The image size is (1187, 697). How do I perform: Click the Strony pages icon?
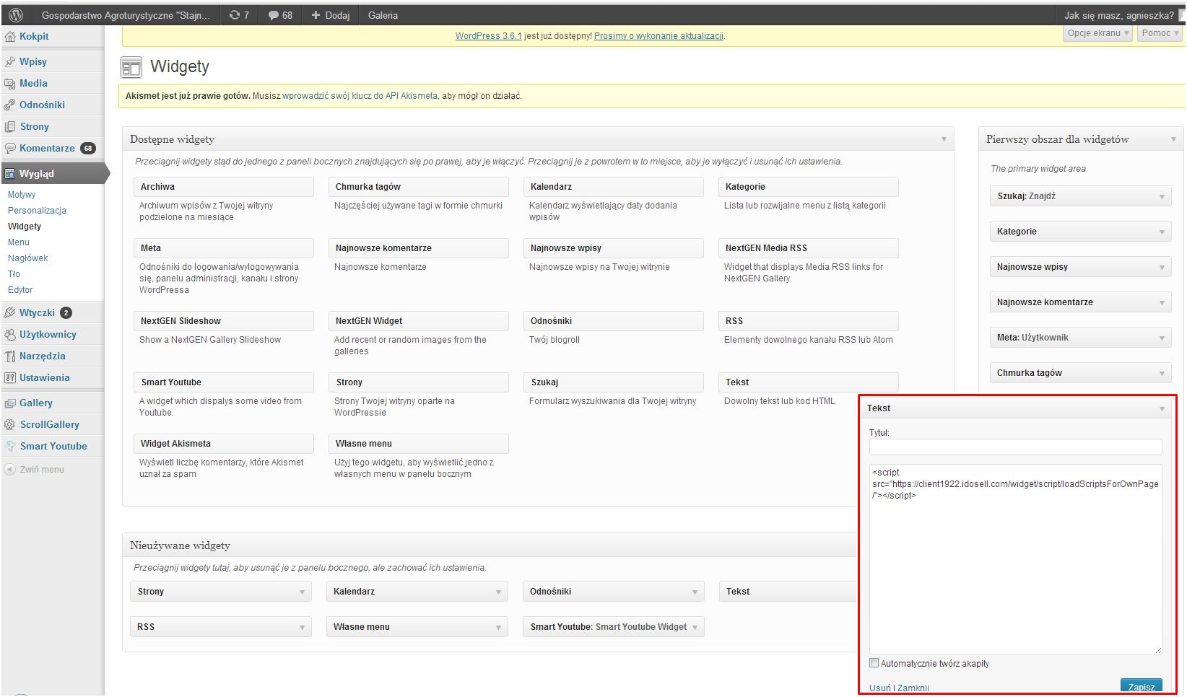(10, 127)
